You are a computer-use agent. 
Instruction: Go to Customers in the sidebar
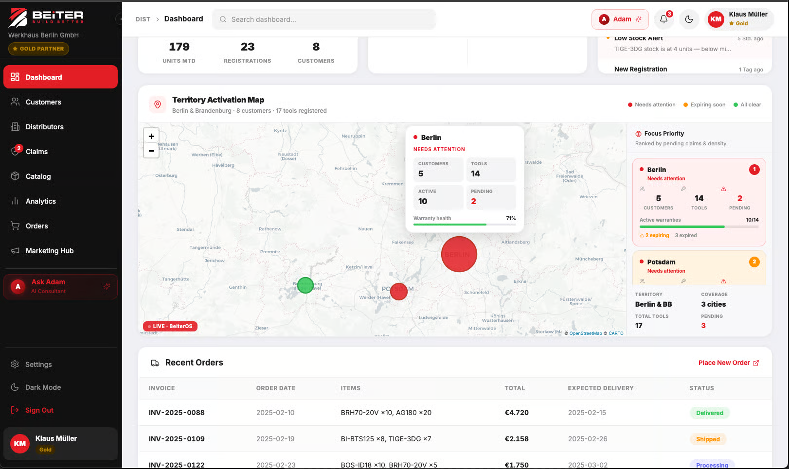(60, 102)
